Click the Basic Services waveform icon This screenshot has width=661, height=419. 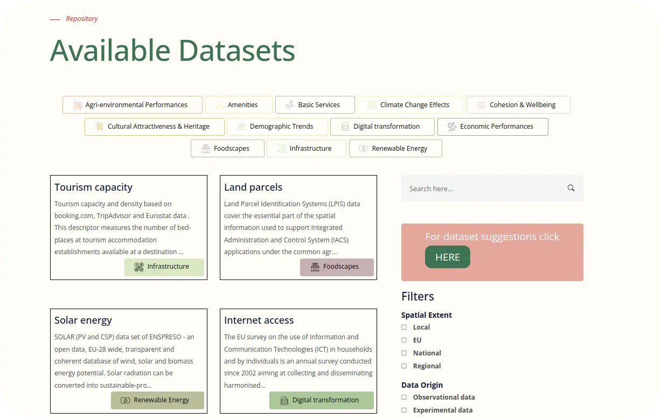[289, 104]
